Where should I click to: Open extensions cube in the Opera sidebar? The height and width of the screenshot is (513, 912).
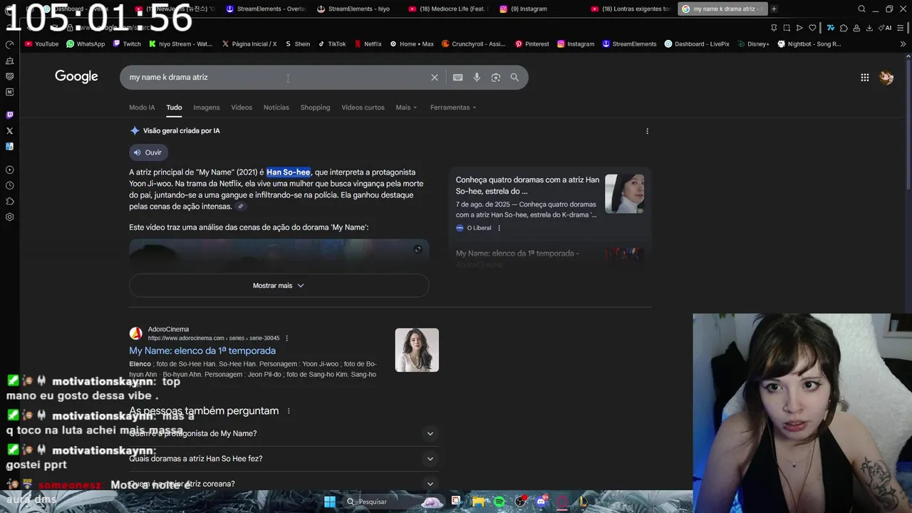coord(9,201)
